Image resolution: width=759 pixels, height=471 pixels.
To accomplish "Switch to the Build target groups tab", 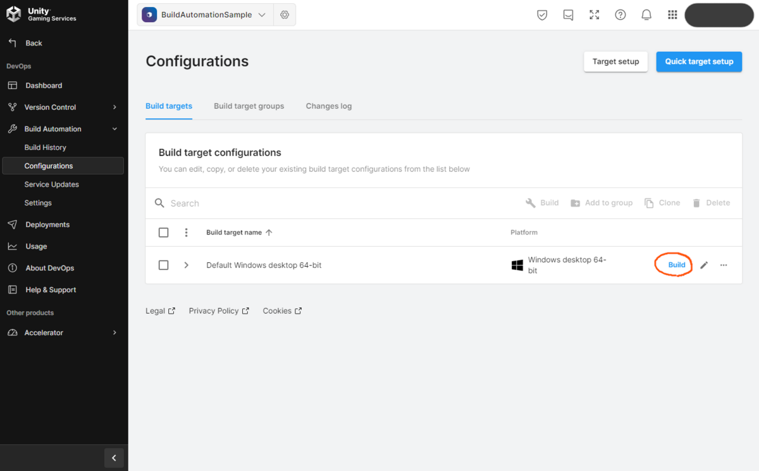I will tap(249, 106).
